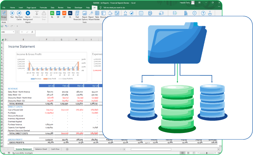Open Jet settings gear icon

coord(195,13)
